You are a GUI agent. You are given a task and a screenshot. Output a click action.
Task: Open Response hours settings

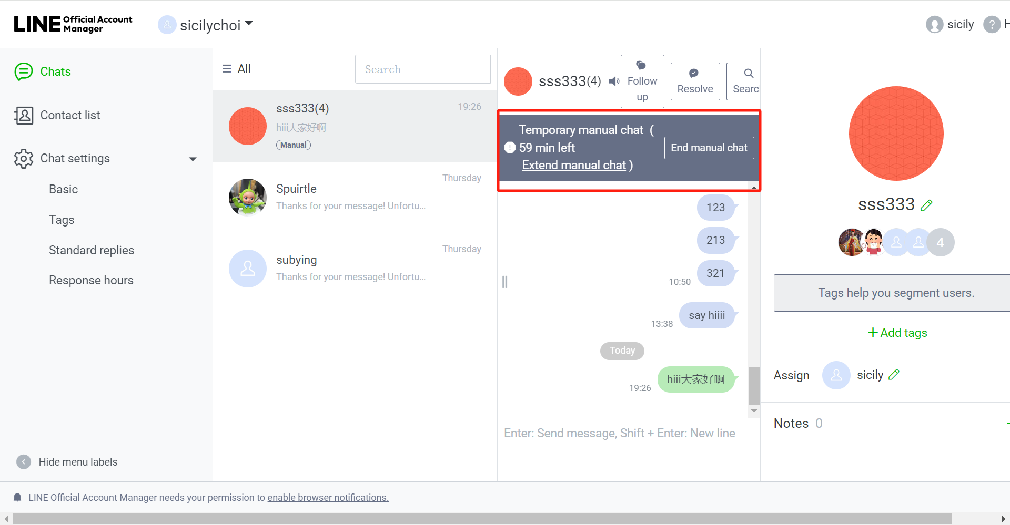[91, 280]
